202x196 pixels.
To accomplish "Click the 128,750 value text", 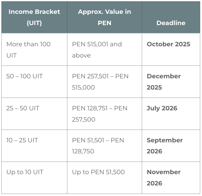I will click(x=83, y=151).
